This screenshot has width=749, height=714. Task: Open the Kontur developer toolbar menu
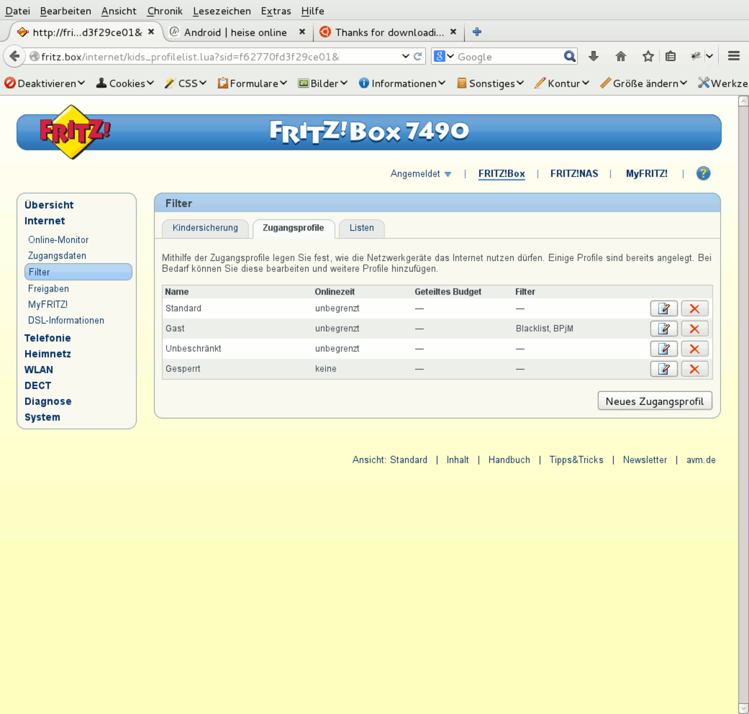point(562,83)
